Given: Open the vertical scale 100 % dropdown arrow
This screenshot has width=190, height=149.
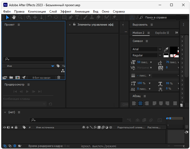Looking at the screenshot, I should [150, 83].
